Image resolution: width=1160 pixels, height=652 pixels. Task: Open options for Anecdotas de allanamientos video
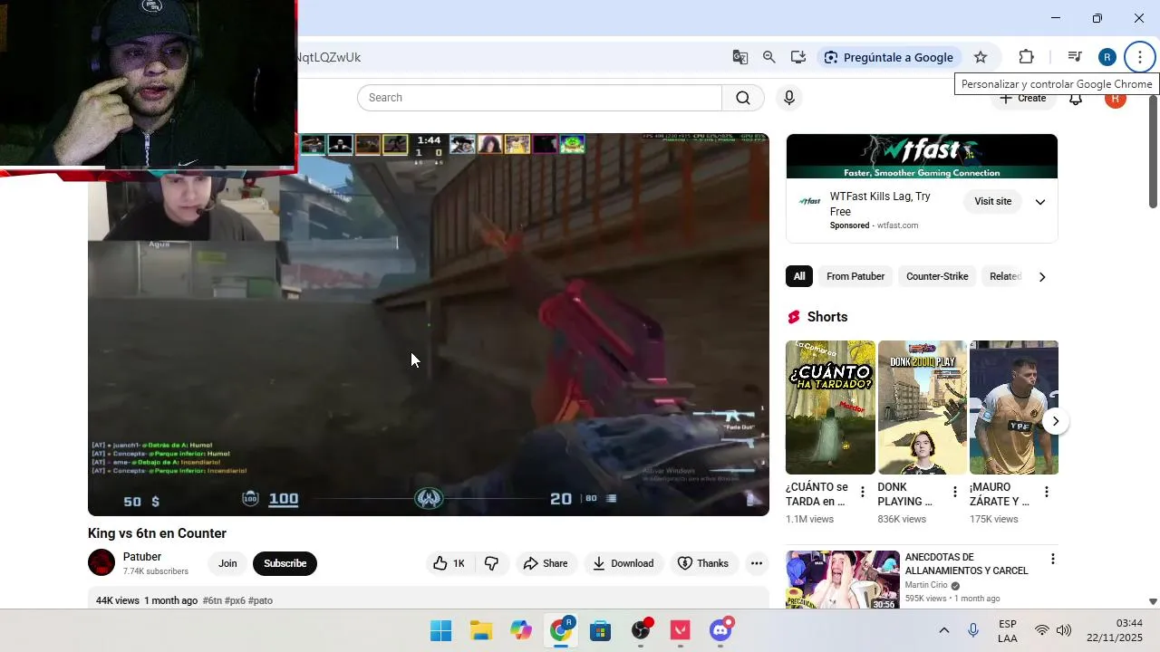click(1052, 559)
